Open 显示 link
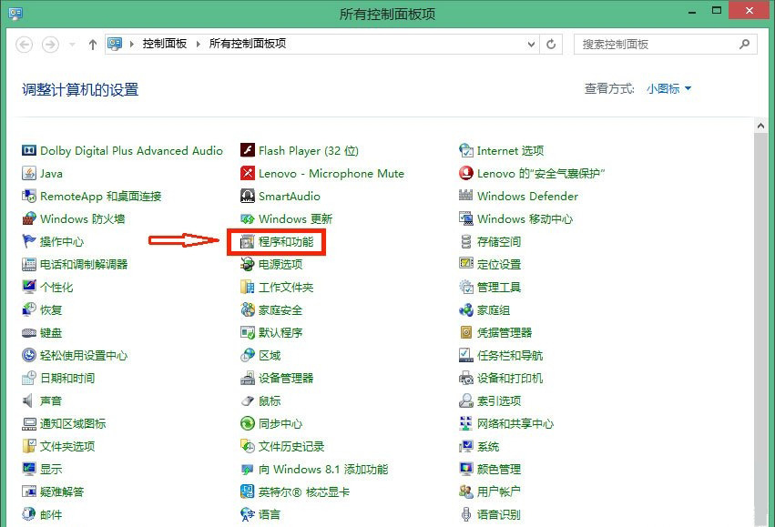 click(51, 470)
